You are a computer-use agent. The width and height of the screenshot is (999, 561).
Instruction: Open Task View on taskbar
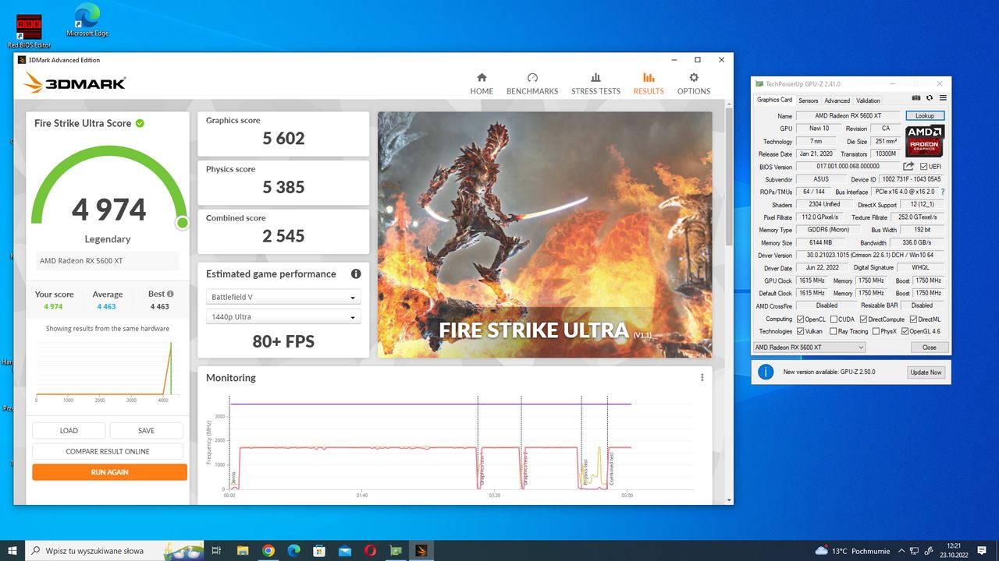tap(217, 550)
